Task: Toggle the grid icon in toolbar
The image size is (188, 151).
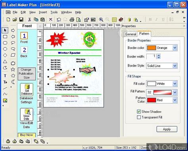Action: coord(114,19)
